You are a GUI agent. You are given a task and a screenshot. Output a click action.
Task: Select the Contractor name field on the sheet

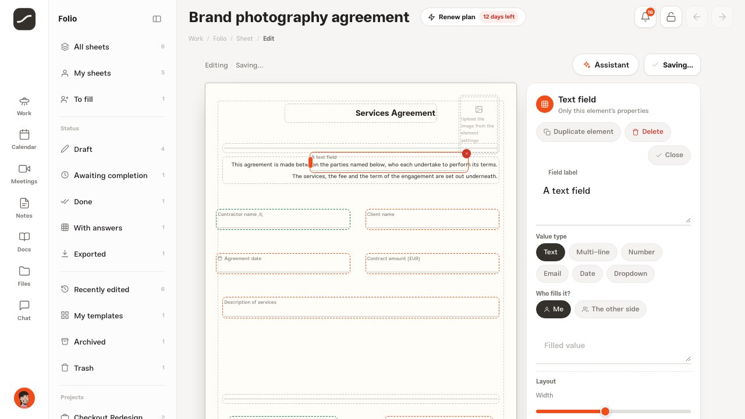point(283,219)
